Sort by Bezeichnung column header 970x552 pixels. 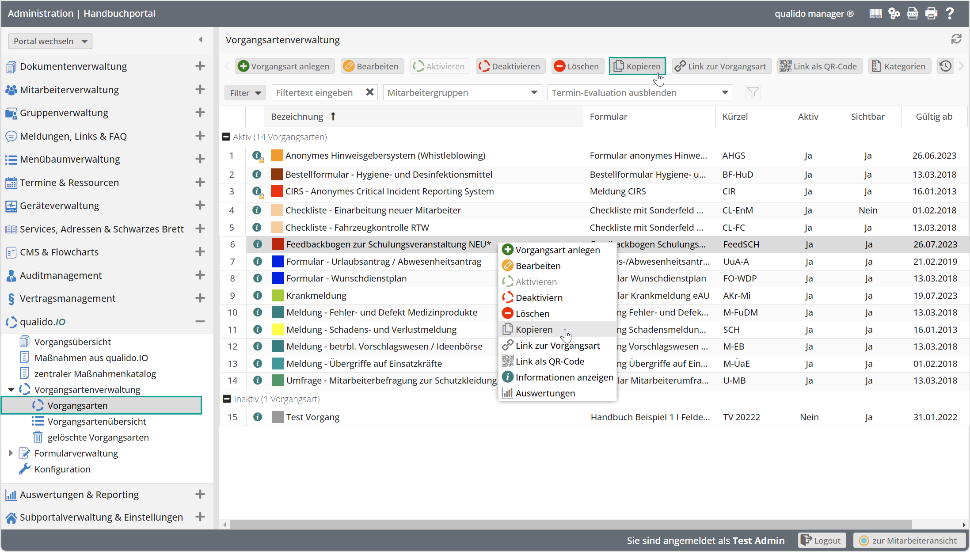423,116
